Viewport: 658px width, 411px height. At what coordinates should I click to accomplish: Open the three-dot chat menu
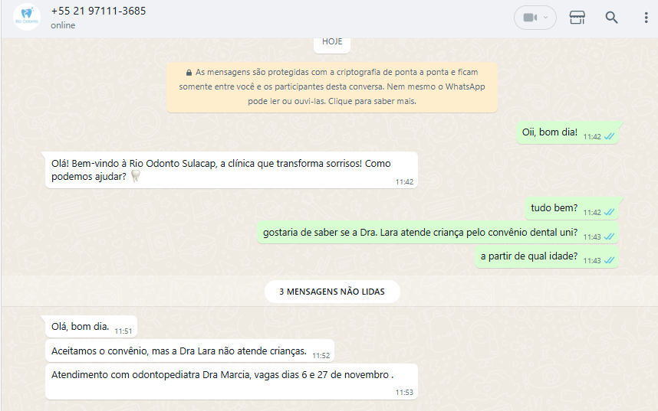point(646,18)
